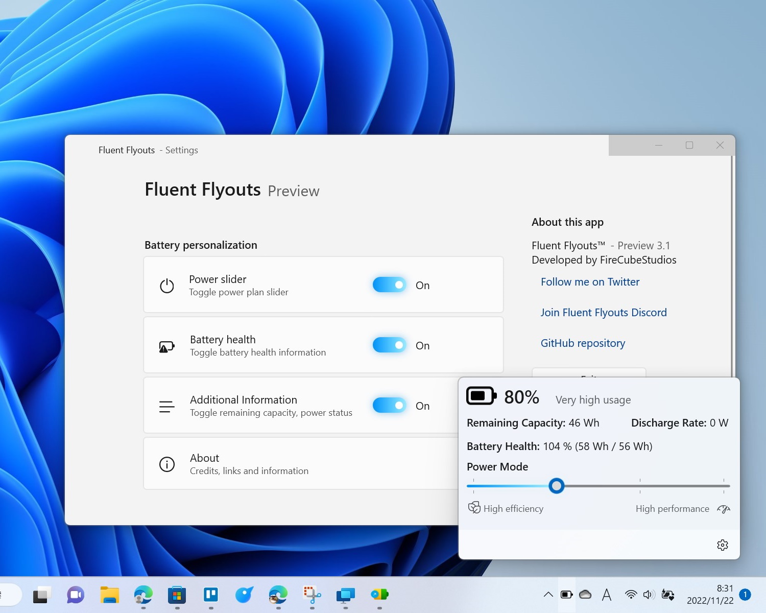
Task: Click the "Toggle power plan slider" description
Action: [238, 292]
